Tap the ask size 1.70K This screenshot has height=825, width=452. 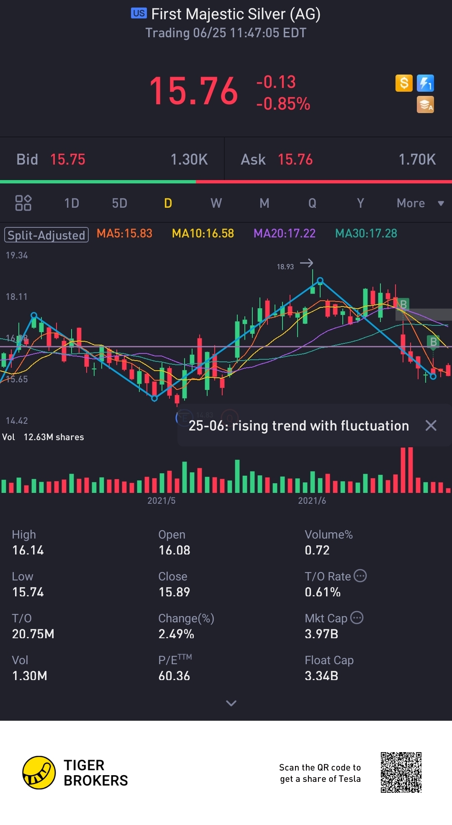[417, 160]
